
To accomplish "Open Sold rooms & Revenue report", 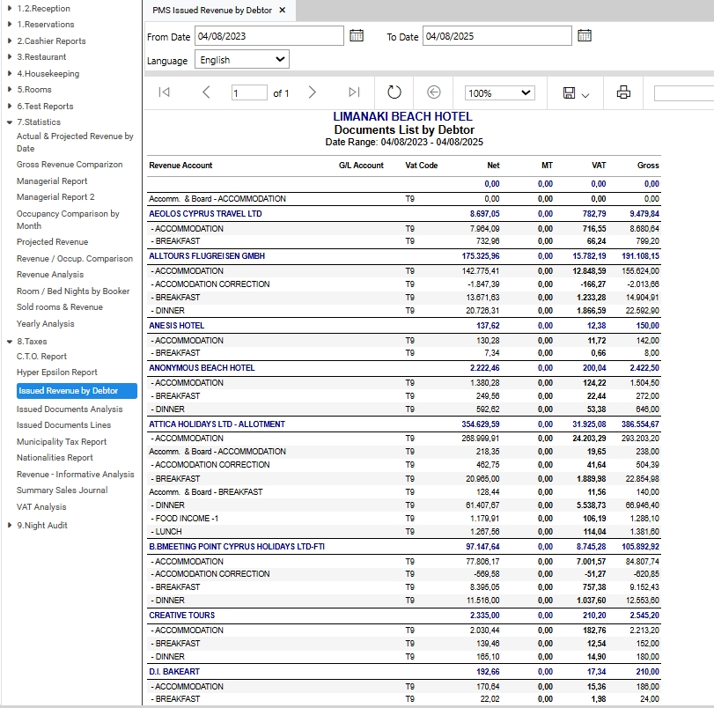I will [60, 306].
